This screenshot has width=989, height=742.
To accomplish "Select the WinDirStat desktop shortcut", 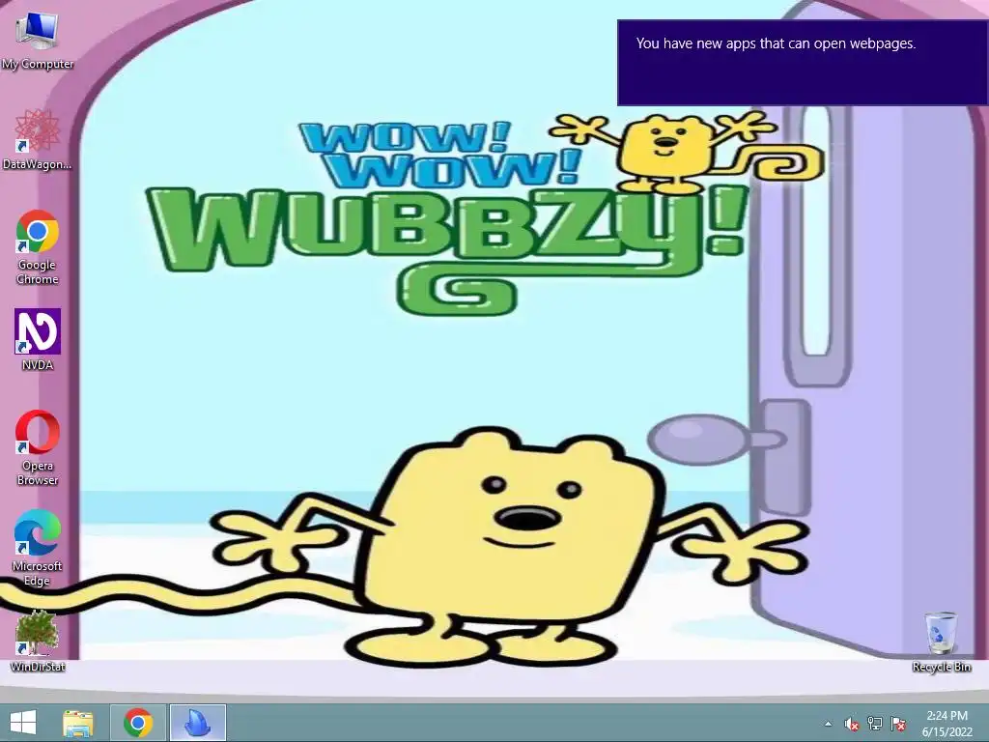I will (38, 641).
